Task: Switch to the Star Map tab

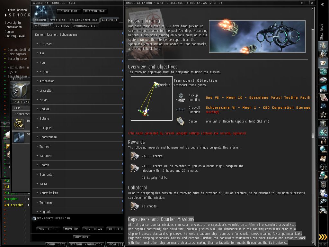Action: point(58,20)
